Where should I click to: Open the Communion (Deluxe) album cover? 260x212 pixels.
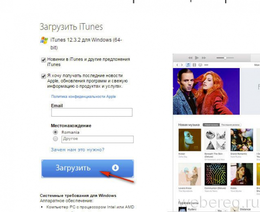point(216,174)
